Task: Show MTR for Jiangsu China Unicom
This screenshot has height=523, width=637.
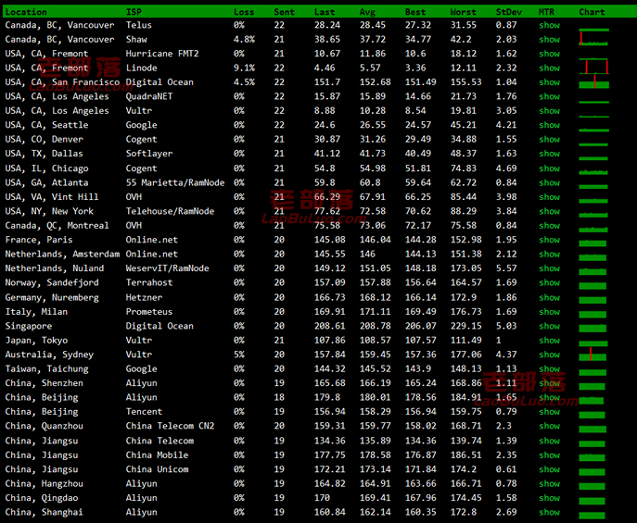Action: [x=549, y=469]
